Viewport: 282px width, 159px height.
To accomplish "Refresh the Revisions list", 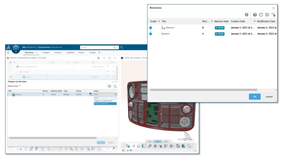I will pyautogui.click(x=261, y=15).
